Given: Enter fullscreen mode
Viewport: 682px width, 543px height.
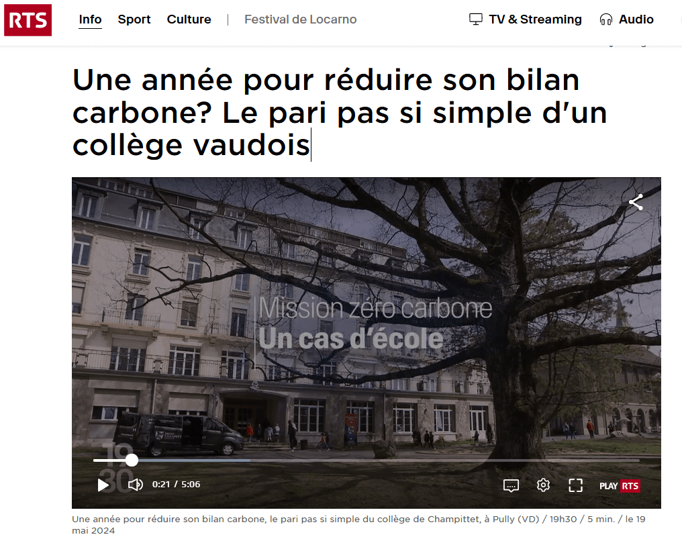Looking at the screenshot, I should 575,485.
